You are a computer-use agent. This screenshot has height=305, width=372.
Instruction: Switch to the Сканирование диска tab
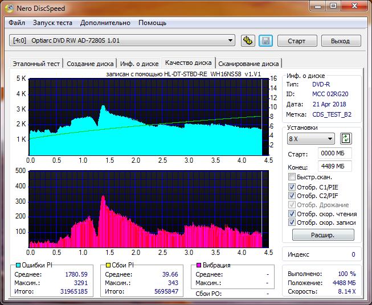(x=248, y=64)
